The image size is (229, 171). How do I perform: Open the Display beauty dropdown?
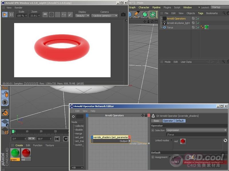(82, 16)
